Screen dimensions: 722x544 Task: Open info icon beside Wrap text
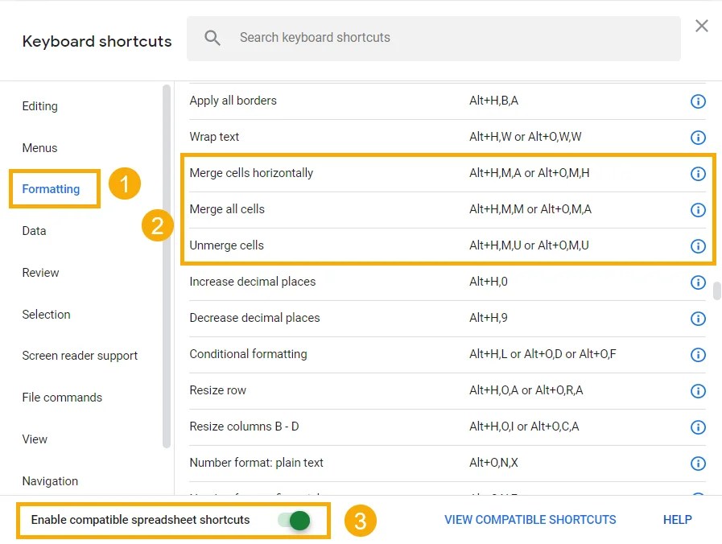[x=698, y=138]
